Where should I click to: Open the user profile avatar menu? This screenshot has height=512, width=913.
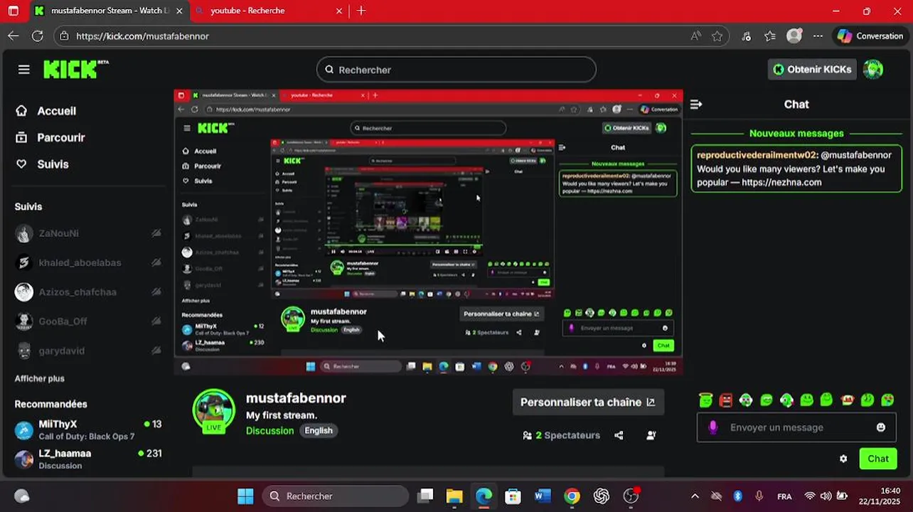click(x=873, y=69)
